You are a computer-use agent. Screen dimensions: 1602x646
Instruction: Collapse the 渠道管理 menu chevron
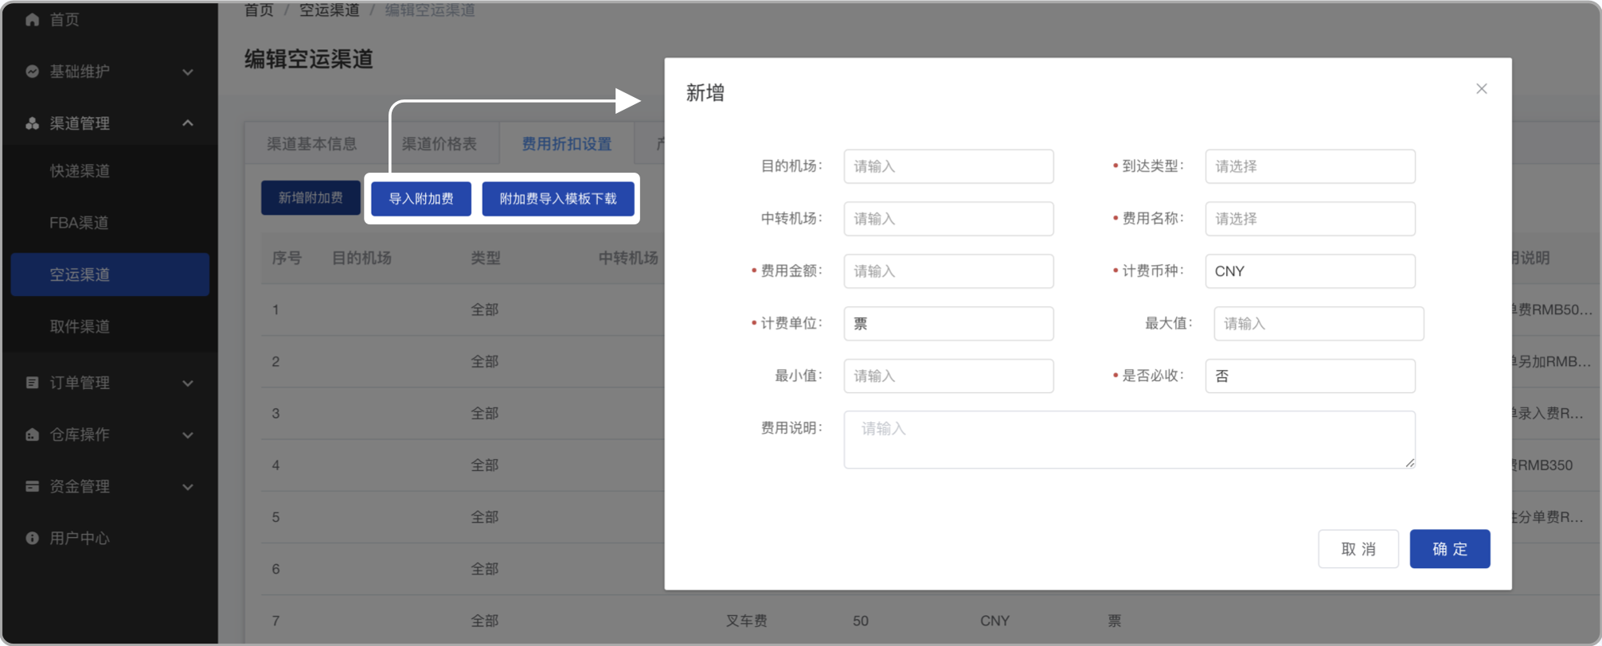188,123
